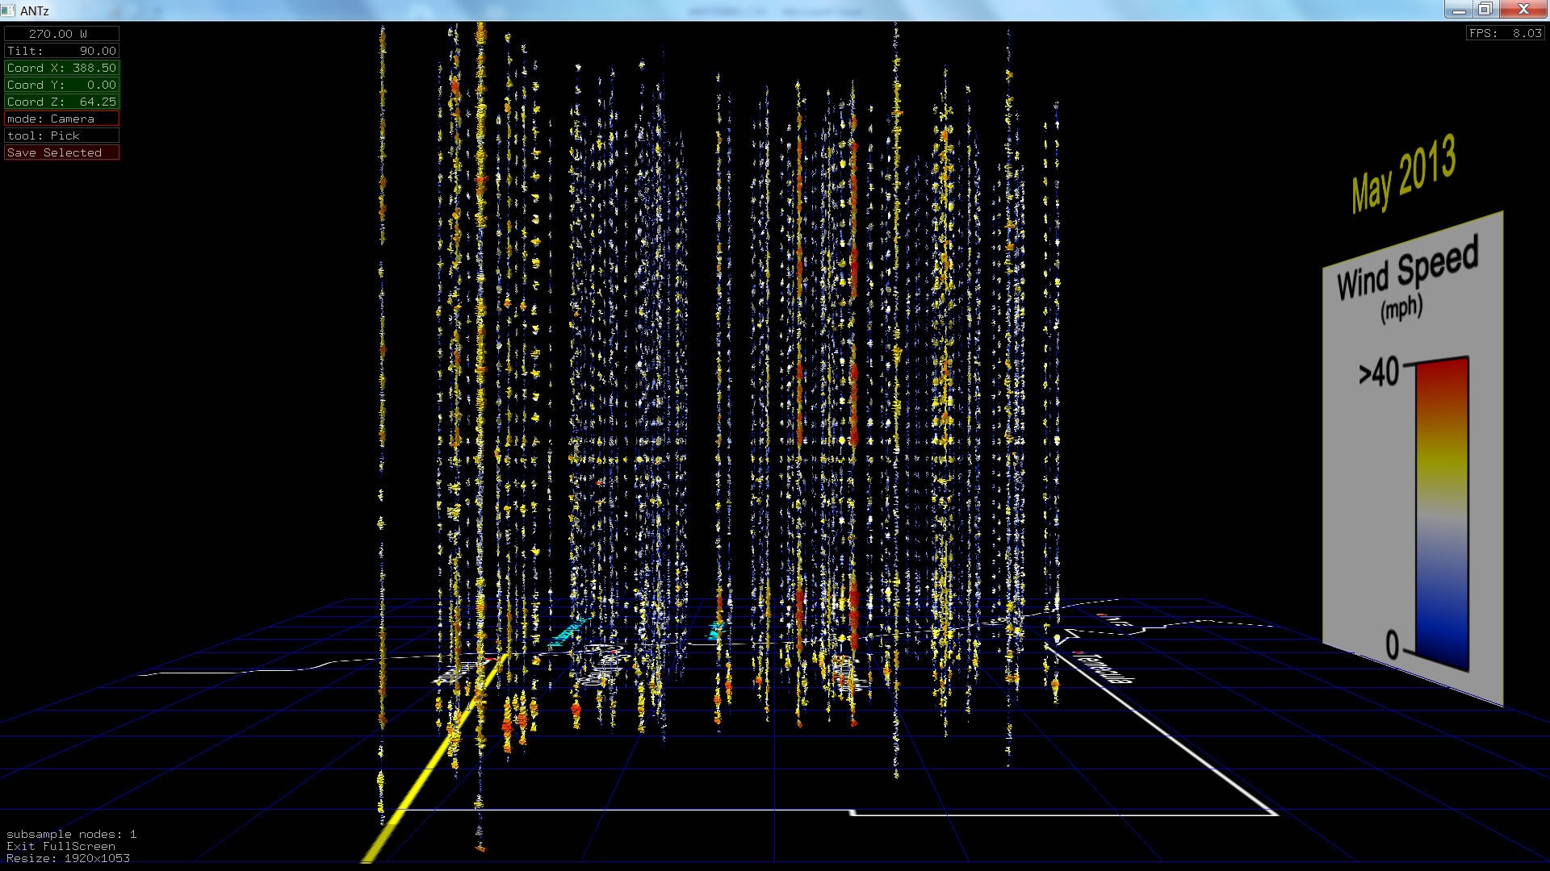Viewport: 1550px width, 871px height.
Task: Click the Exit FullScreen text
Action: coord(61,846)
